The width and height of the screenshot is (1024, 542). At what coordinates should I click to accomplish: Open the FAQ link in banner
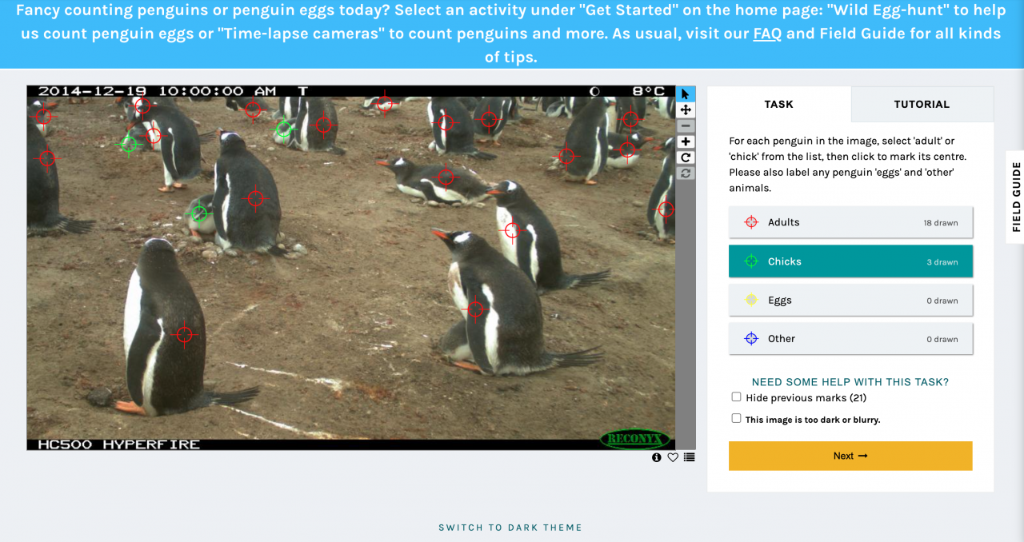pyautogui.click(x=767, y=34)
